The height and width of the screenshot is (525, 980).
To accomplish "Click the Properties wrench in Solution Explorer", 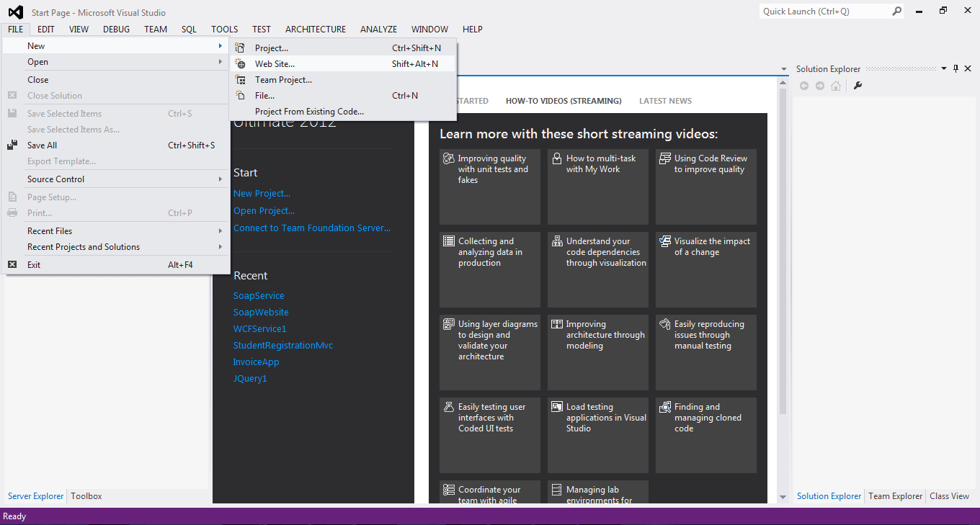I will [x=857, y=86].
